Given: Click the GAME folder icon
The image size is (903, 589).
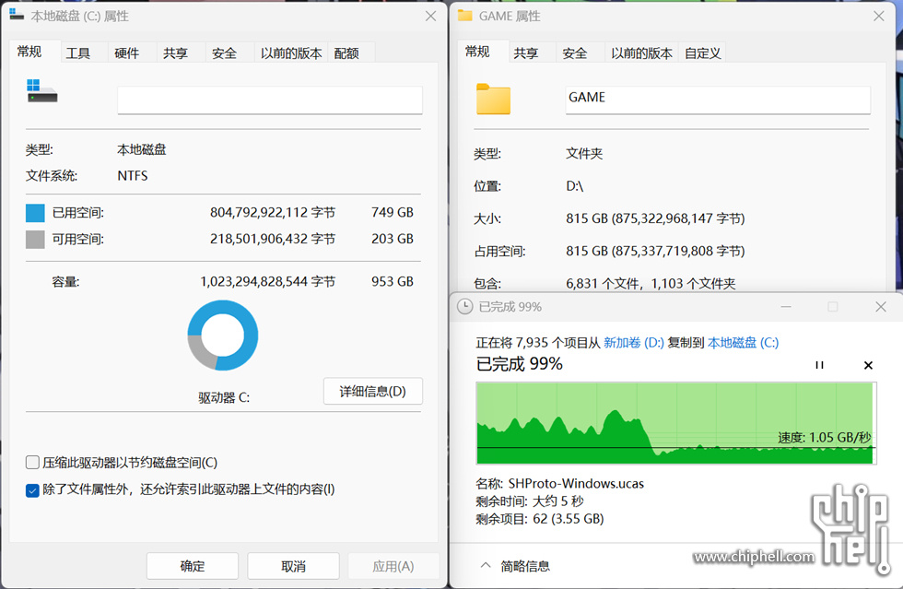Looking at the screenshot, I should [493, 100].
